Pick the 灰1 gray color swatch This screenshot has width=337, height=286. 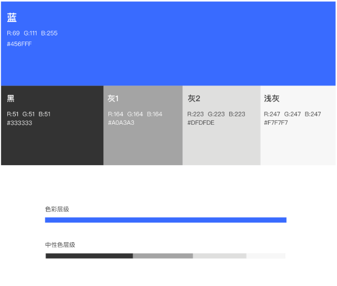pyautogui.click(x=143, y=125)
